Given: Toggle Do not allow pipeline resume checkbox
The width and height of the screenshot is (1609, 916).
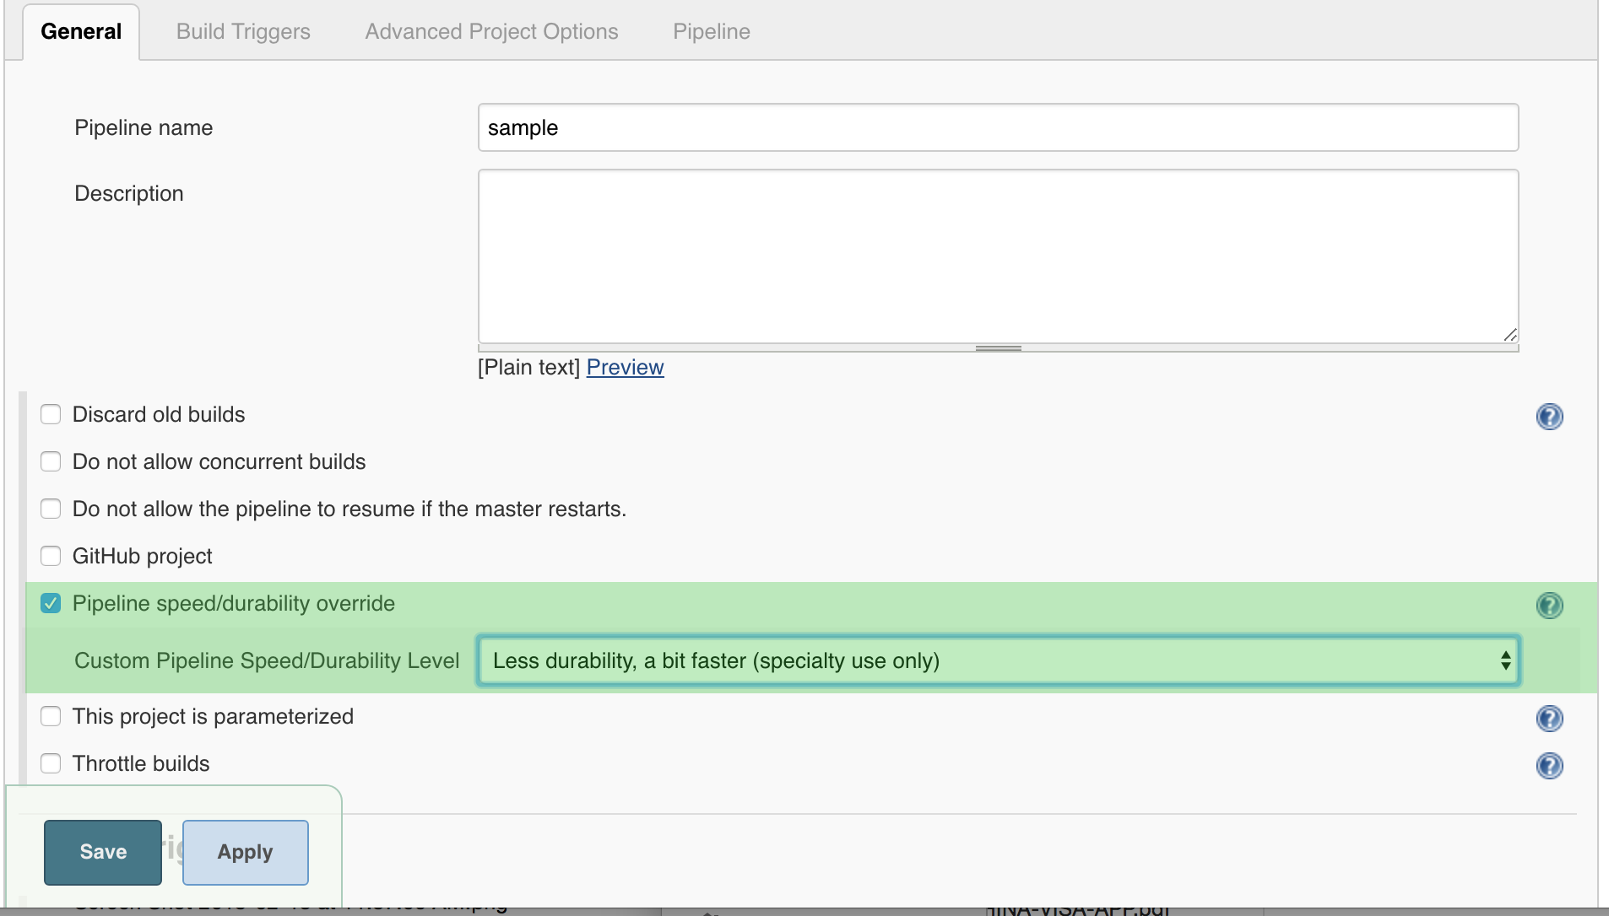Looking at the screenshot, I should 51,509.
